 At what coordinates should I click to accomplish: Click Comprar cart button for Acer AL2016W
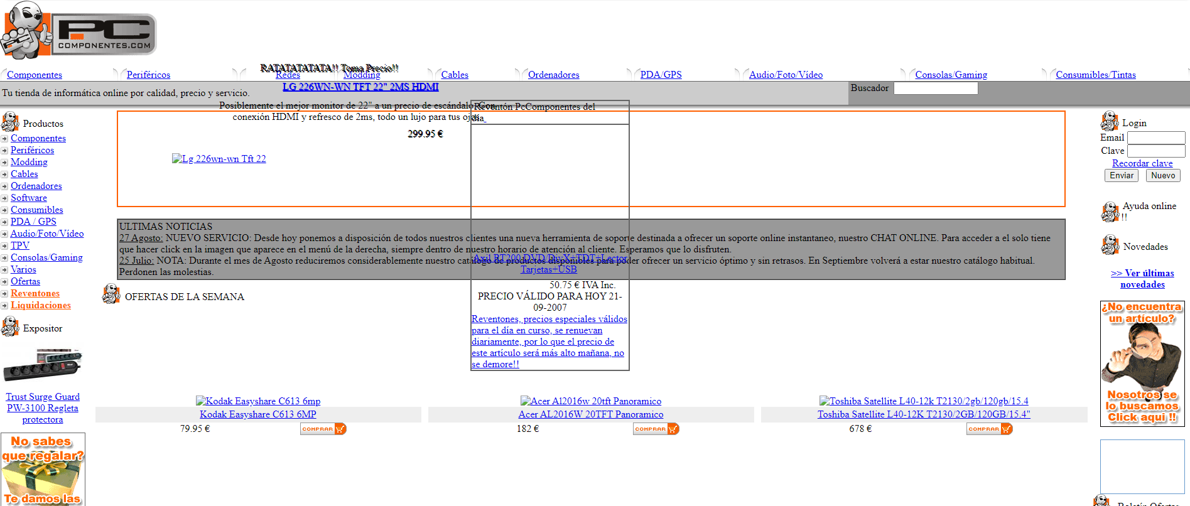(x=656, y=429)
